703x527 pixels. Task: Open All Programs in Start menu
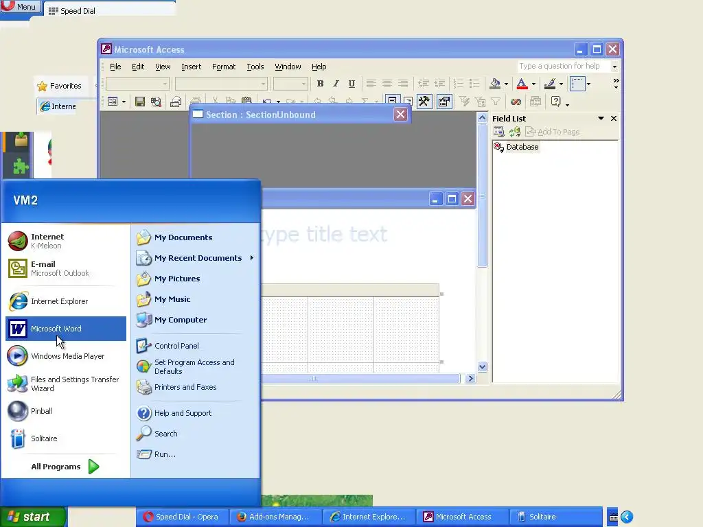(65, 467)
